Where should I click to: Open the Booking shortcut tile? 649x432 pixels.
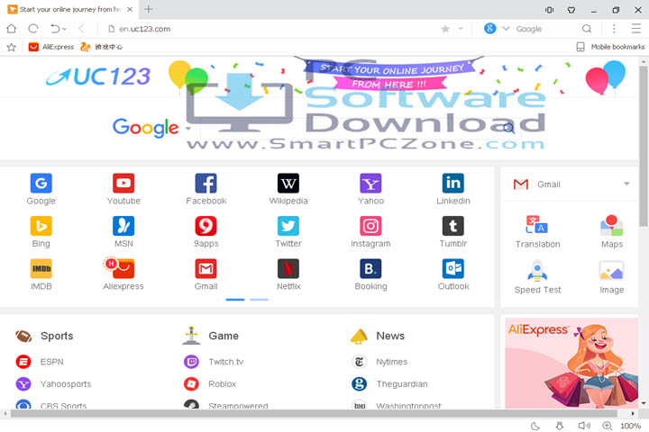coord(370,274)
